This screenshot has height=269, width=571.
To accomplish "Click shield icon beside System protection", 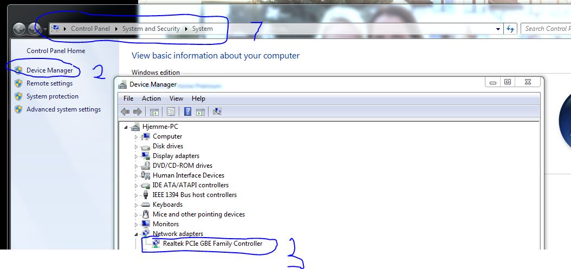I will point(18,96).
